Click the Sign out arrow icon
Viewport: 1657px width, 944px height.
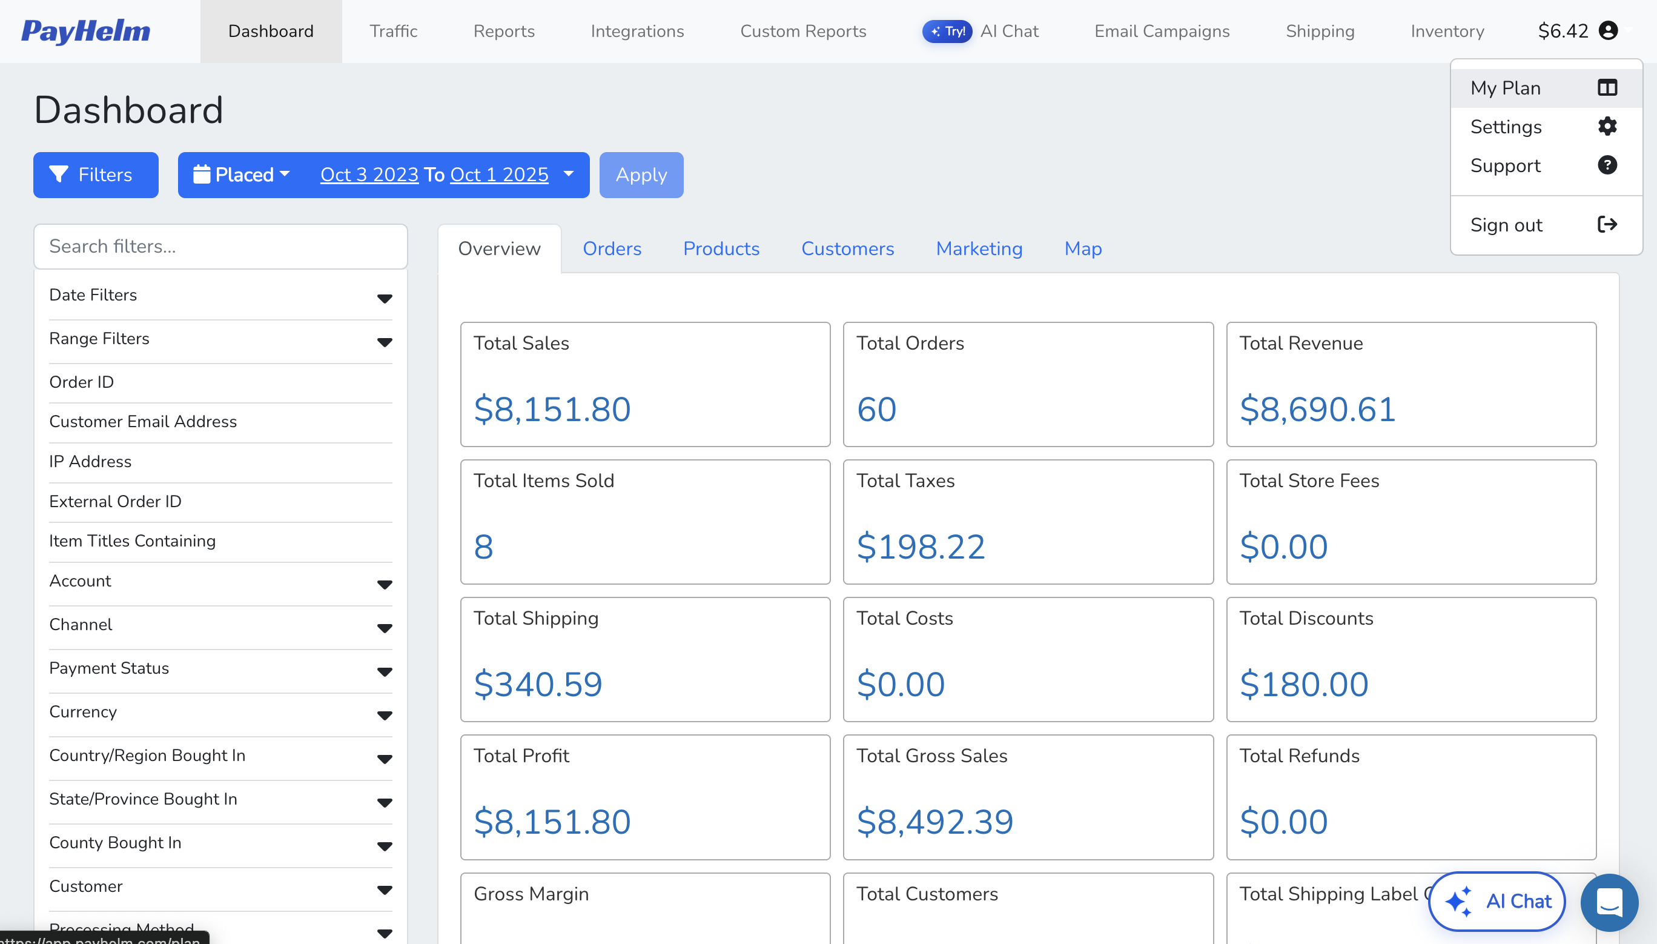point(1607,224)
